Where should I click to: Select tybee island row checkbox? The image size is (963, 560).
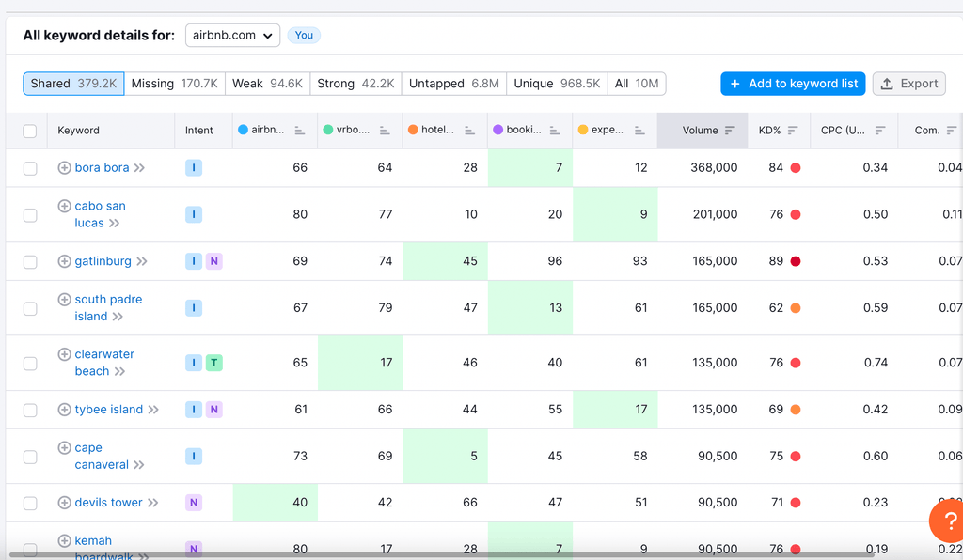click(x=29, y=410)
